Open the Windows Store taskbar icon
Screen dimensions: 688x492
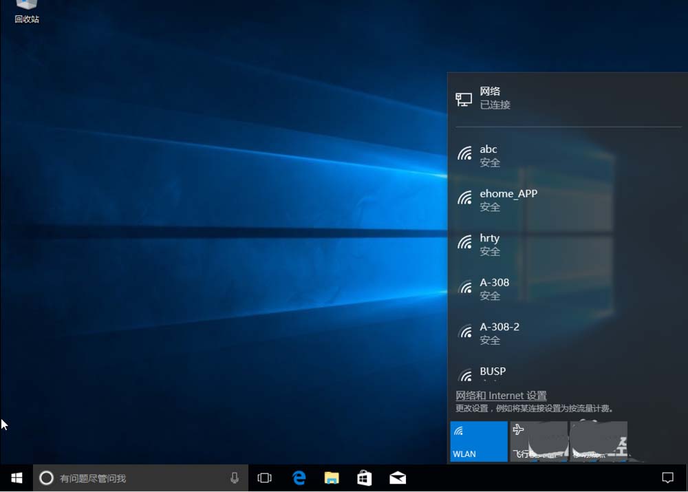click(x=364, y=478)
